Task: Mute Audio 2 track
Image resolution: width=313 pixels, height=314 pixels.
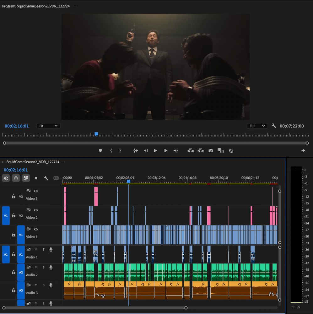Action: tap(36, 267)
